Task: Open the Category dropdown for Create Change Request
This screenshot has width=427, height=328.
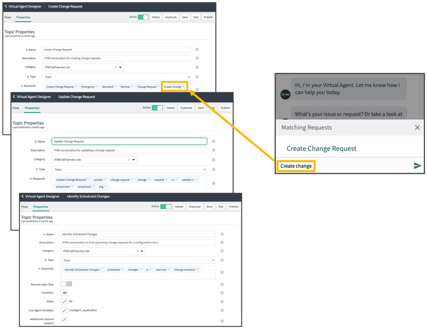Action: 121,67
